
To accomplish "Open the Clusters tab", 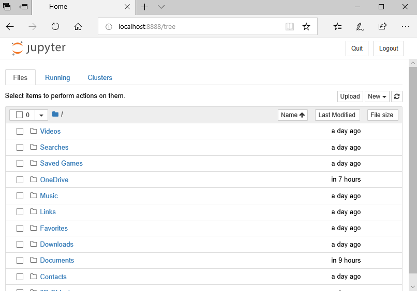I will [100, 77].
